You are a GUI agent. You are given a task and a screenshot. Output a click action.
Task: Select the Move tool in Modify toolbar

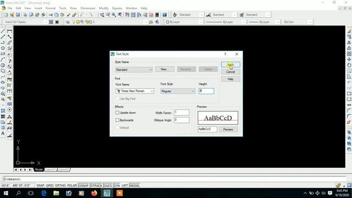349,59
